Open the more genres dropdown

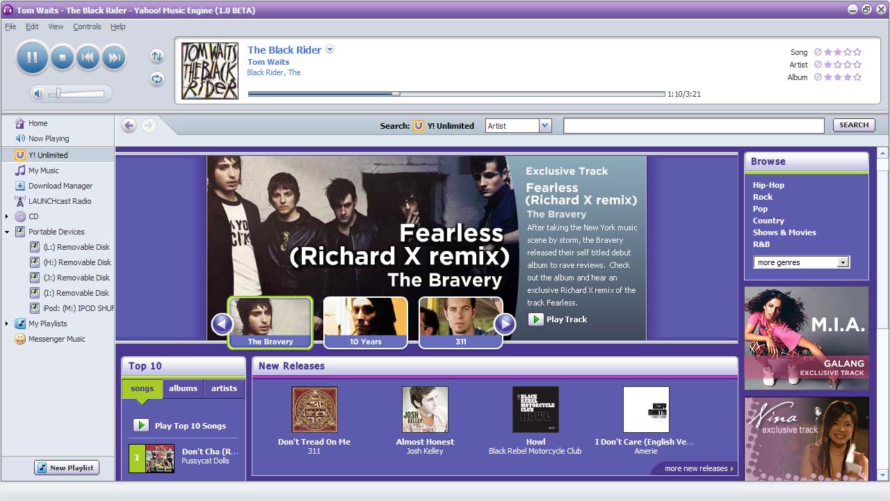point(802,262)
